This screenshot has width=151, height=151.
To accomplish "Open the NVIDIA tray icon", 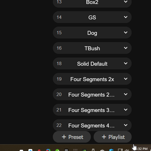I will click(x=84, y=150).
